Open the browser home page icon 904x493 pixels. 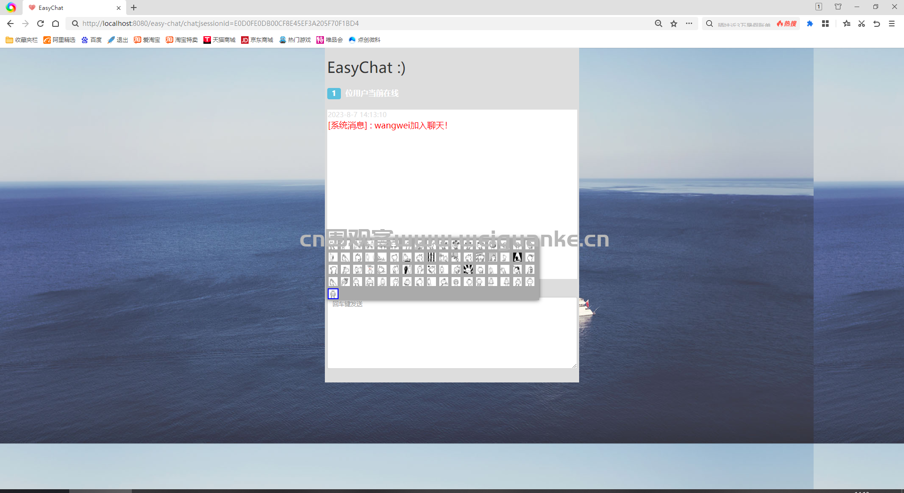pyautogui.click(x=56, y=24)
